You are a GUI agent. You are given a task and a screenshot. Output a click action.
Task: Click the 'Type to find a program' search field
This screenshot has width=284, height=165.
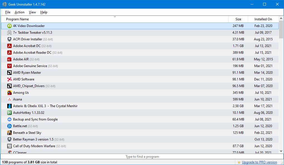point(142,157)
